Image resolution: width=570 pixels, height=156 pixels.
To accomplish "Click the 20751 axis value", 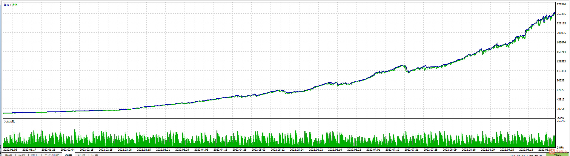I will 561,109.
